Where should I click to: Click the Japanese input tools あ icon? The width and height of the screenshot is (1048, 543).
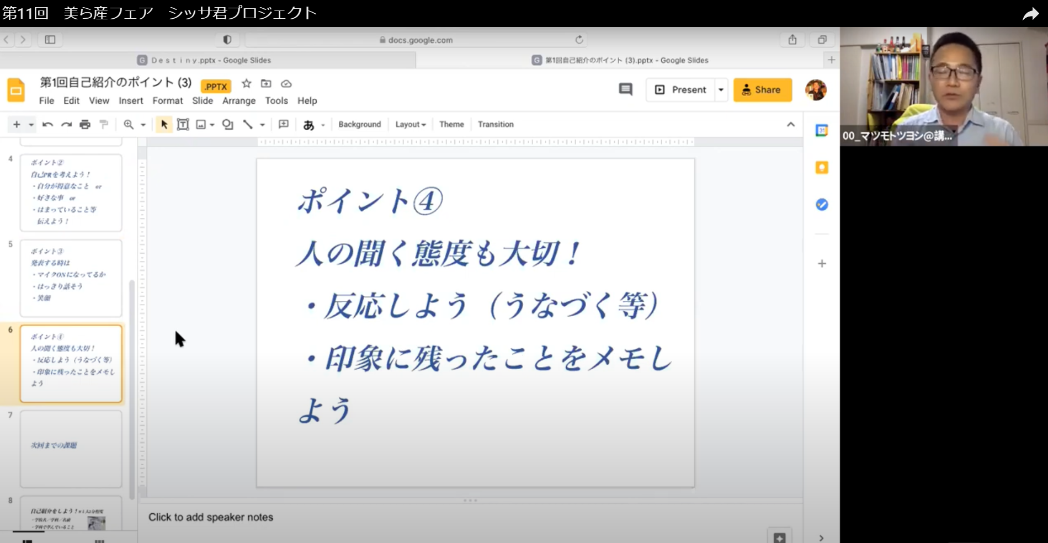pos(308,125)
